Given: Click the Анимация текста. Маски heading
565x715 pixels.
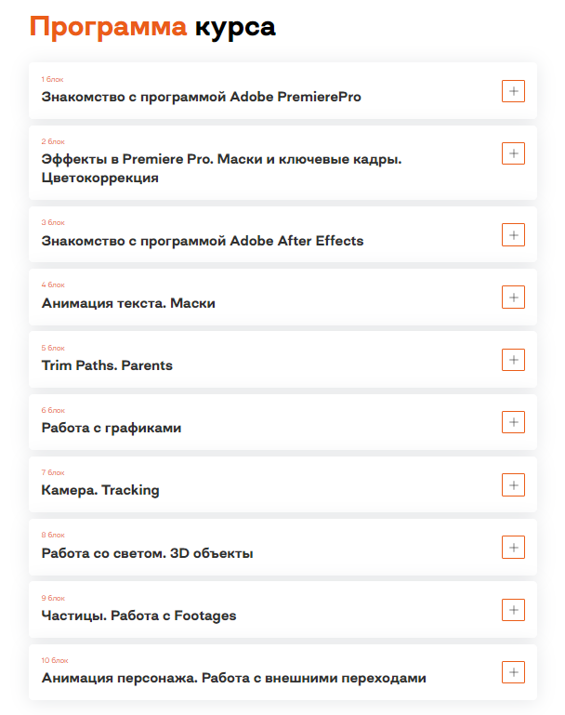Looking at the screenshot, I should (128, 303).
